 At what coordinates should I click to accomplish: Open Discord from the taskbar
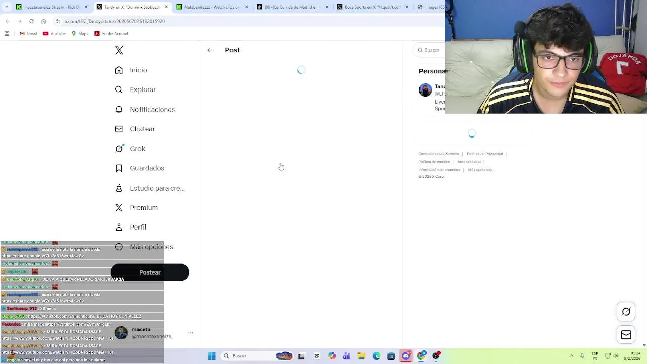coord(406,356)
